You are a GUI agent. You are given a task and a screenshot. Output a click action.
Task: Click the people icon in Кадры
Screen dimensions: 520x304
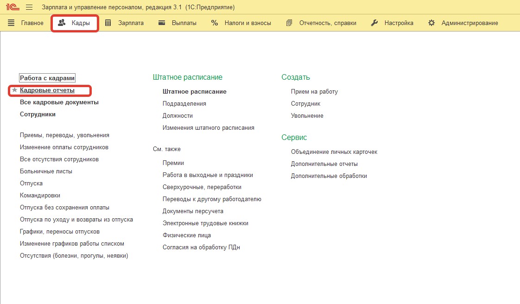pos(62,23)
